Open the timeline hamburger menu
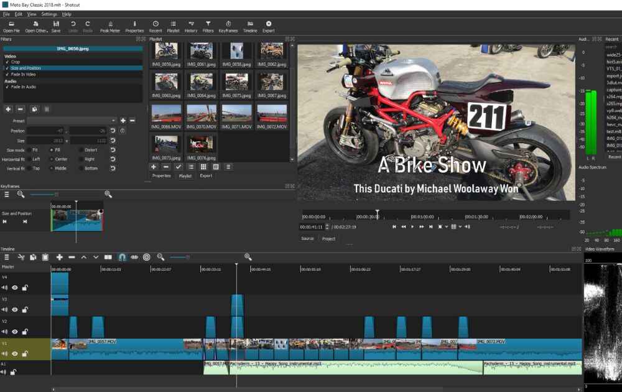The height and width of the screenshot is (392, 622). [7, 258]
